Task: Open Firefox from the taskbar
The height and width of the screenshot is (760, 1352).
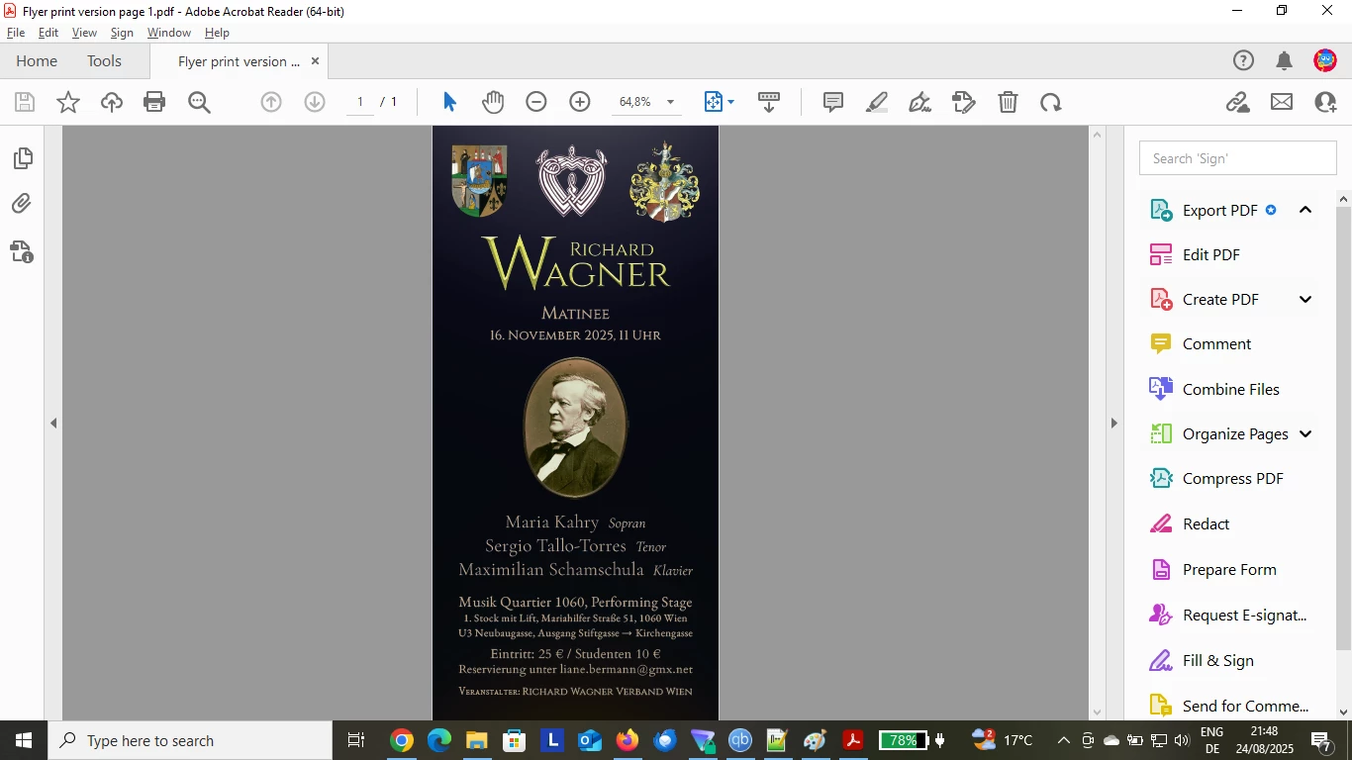Action: click(x=627, y=740)
